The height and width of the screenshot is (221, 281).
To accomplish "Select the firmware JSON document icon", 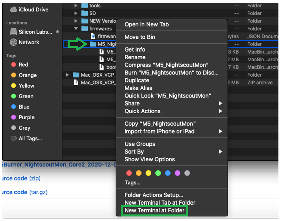I will tap(93, 37).
